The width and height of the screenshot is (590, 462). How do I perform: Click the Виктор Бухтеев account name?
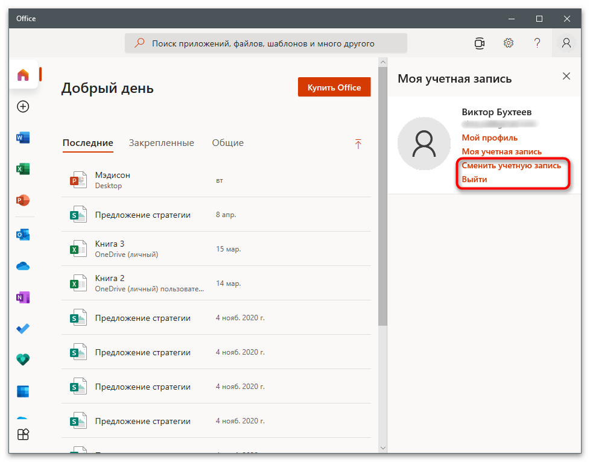[x=496, y=112]
